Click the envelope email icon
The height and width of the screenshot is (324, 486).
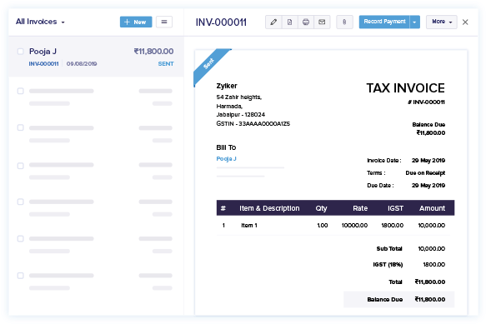click(x=322, y=22)
